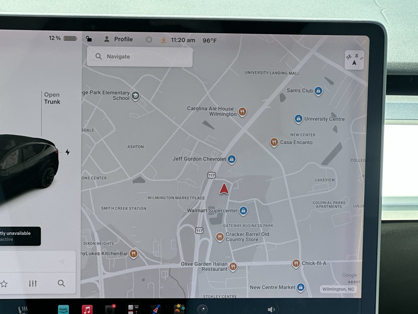Viewport: 418px width, 314px height.
Task: Select the KitchenBar restaurant pin
Action: click(133, 253)
